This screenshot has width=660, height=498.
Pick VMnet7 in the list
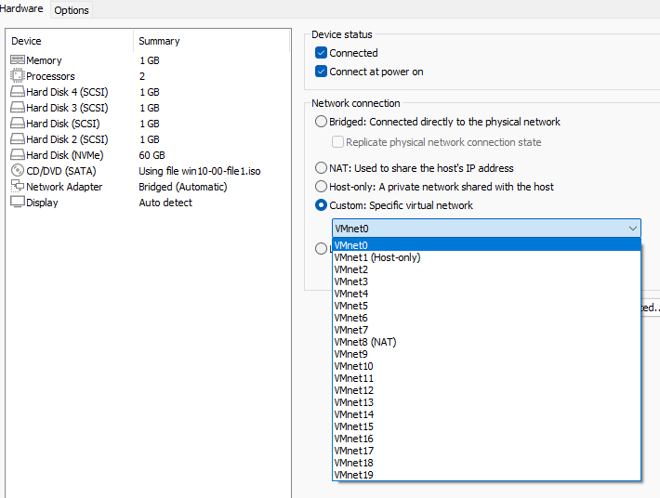(x=486, y=330)
